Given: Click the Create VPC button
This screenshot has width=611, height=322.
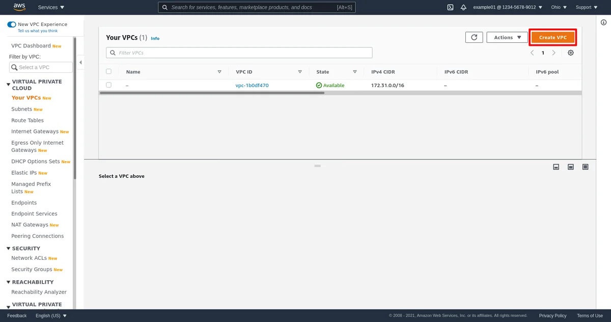Looking at the screenshot, I should tap(553, 37).
